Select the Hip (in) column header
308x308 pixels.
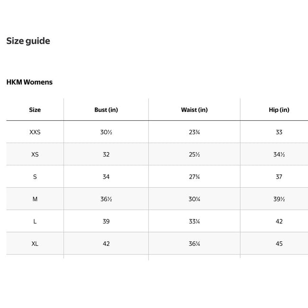click(x=279, y=110)
